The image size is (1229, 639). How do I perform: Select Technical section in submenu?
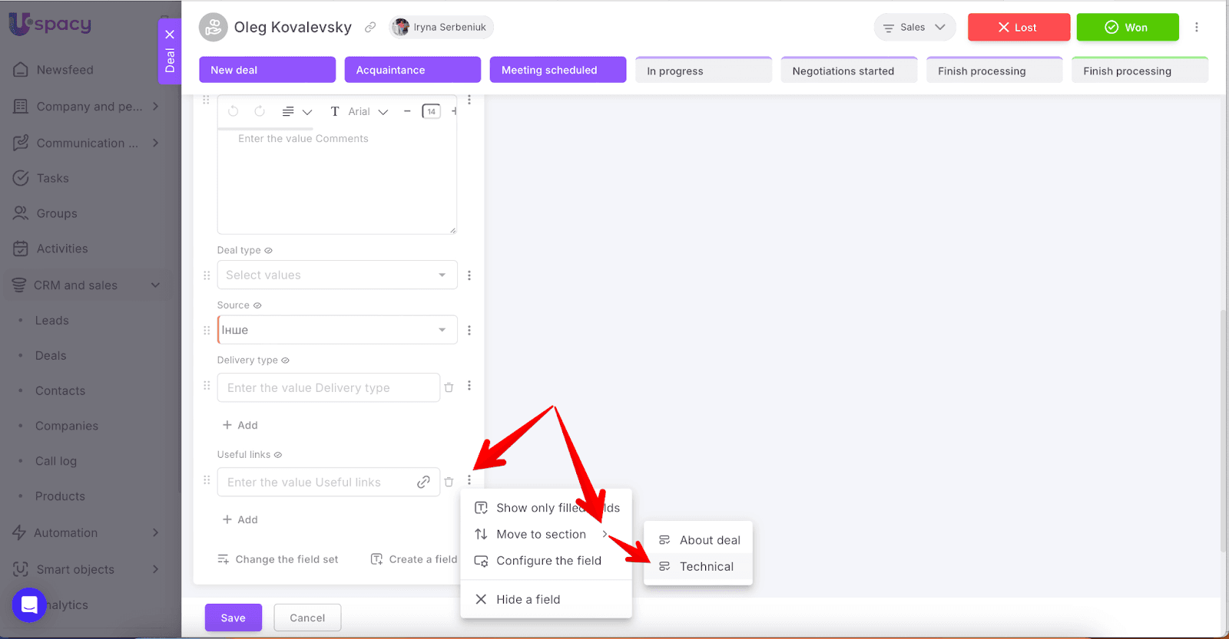point(706,567)
